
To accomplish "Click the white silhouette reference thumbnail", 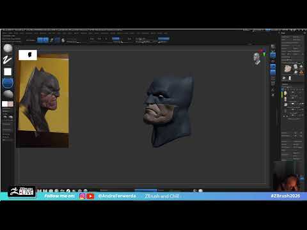I will pos(28,55).
